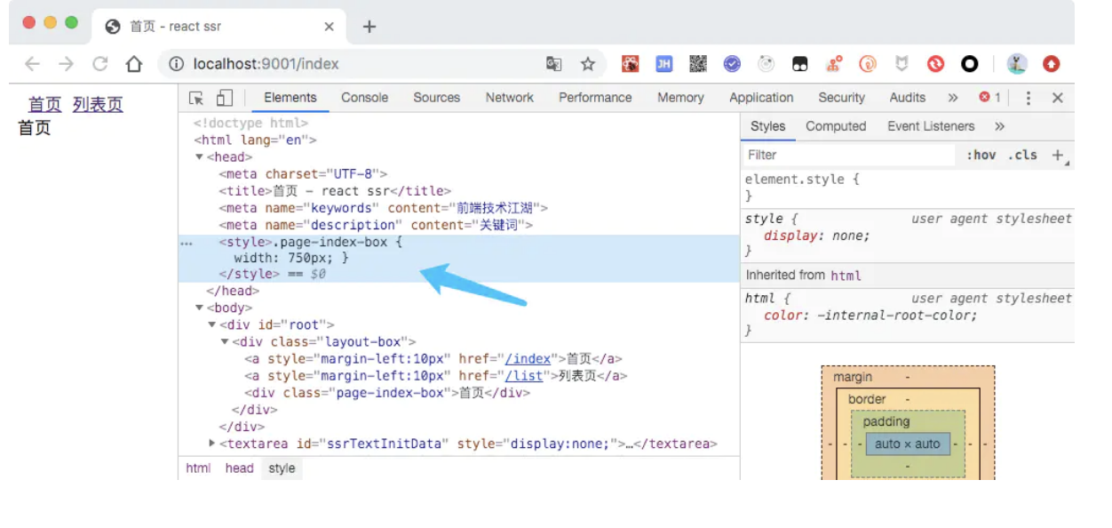Open the Computed styles tab
The width and height of the screenshot is (1112, 528).
coord(836,126)
